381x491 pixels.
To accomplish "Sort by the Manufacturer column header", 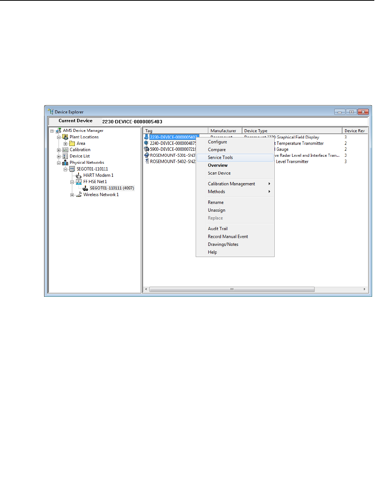I will 225,131.
